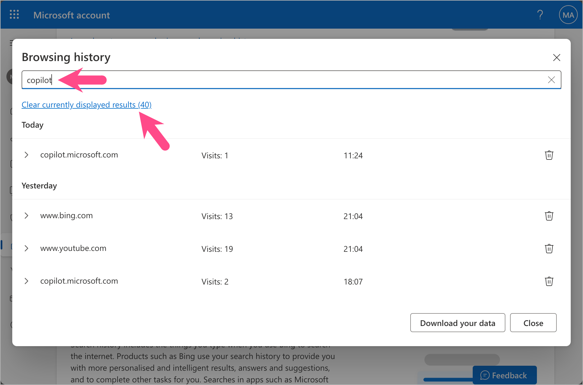Delete yesterday's copilot.microsoft.com entry
The width and height of the screenshot is (583, 385).
549,281
